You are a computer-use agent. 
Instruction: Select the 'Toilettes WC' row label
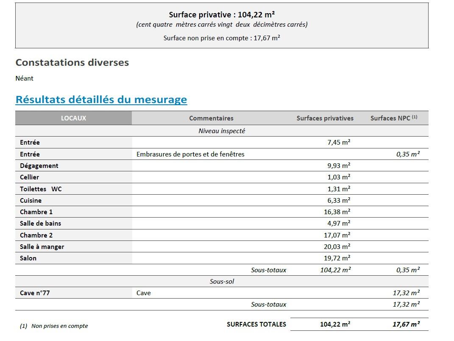coord(41,189)
